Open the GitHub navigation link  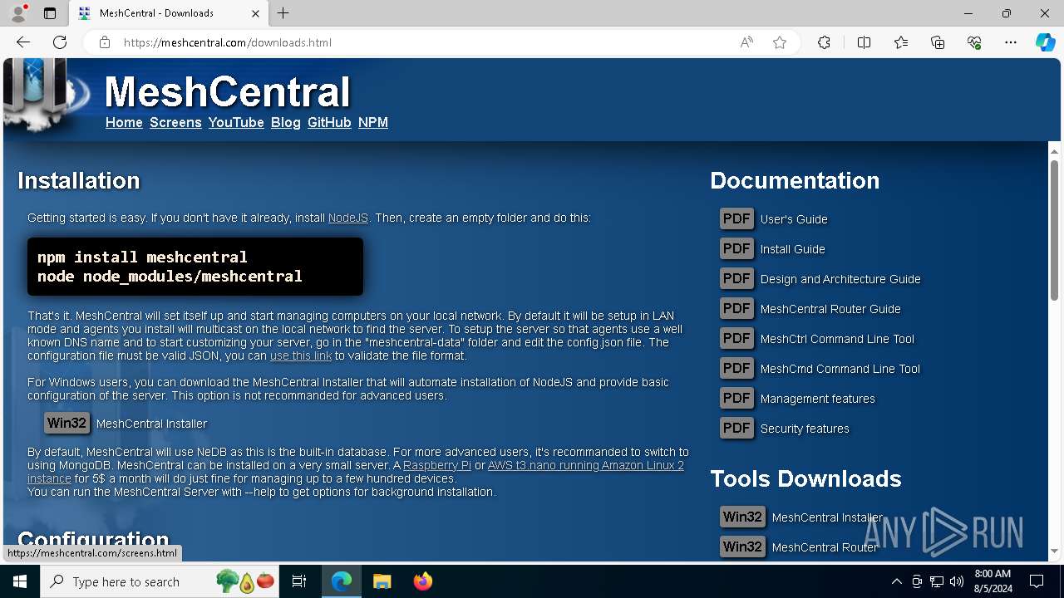tap(329, 122)
